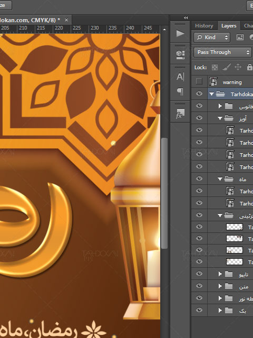Hide the تابلو group
This screenshot has height=338, width=253.
point(199,274)
